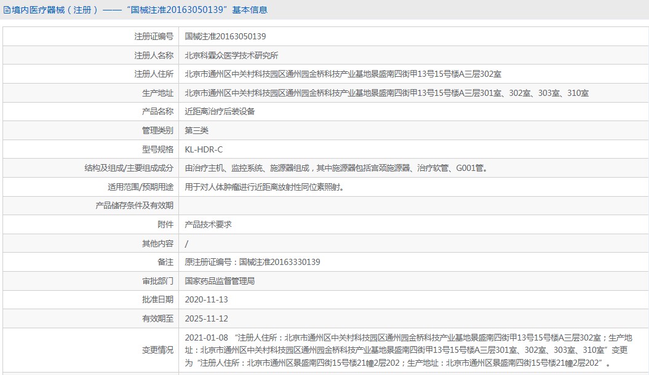649x375 pixels.
Task: Select management class value 第三类
Action: [x=197, y=131]
